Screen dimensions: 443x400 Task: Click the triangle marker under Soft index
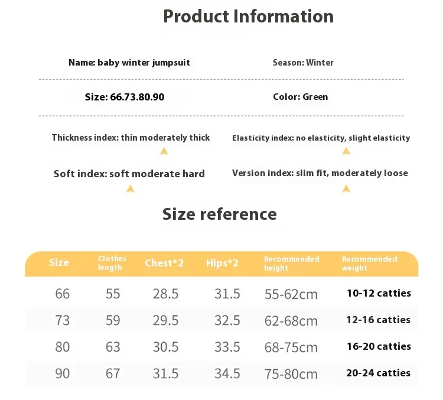click(x=131, y=189)
